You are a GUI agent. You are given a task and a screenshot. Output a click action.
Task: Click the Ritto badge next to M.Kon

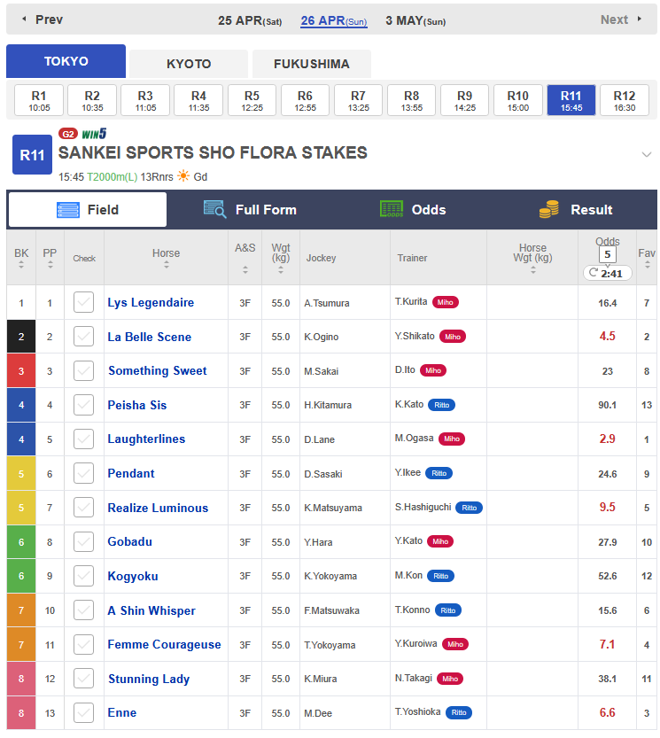point(440,576)
